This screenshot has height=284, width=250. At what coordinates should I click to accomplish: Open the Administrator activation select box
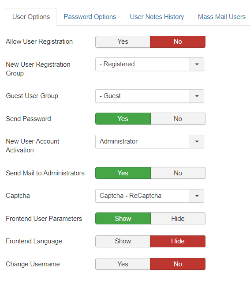[x=149, y=141]
